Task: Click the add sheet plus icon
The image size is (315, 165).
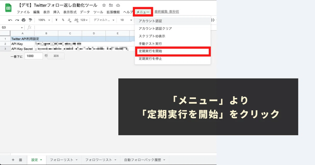Action: (13, 160)
